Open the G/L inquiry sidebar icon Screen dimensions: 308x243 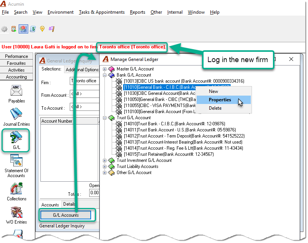tap(16, 140)
